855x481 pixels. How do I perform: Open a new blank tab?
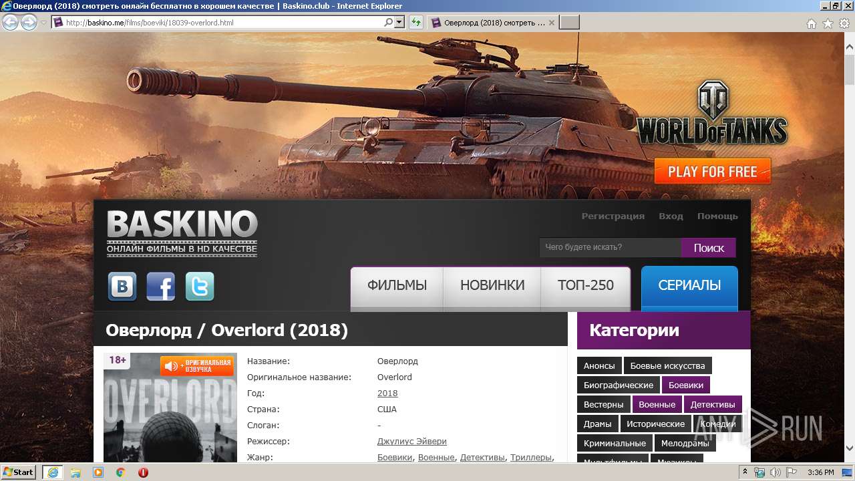coord(569,23)
